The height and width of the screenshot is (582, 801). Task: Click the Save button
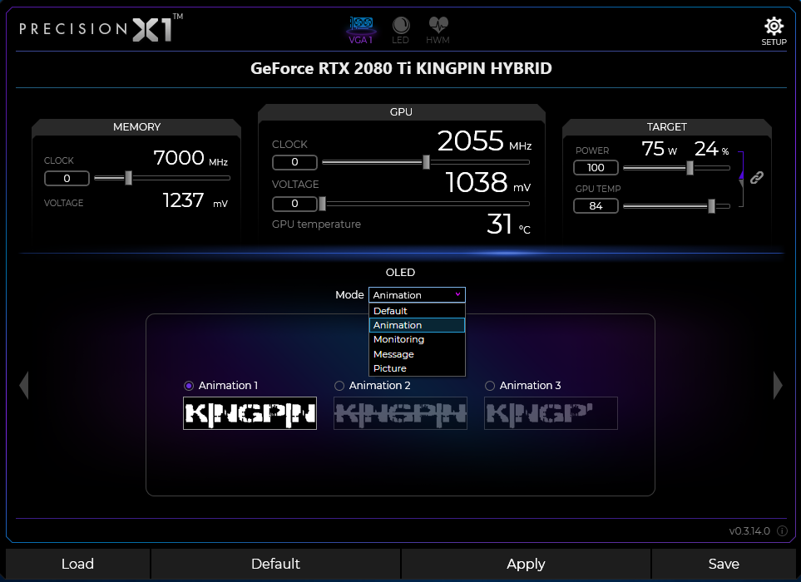click(724, 565)
